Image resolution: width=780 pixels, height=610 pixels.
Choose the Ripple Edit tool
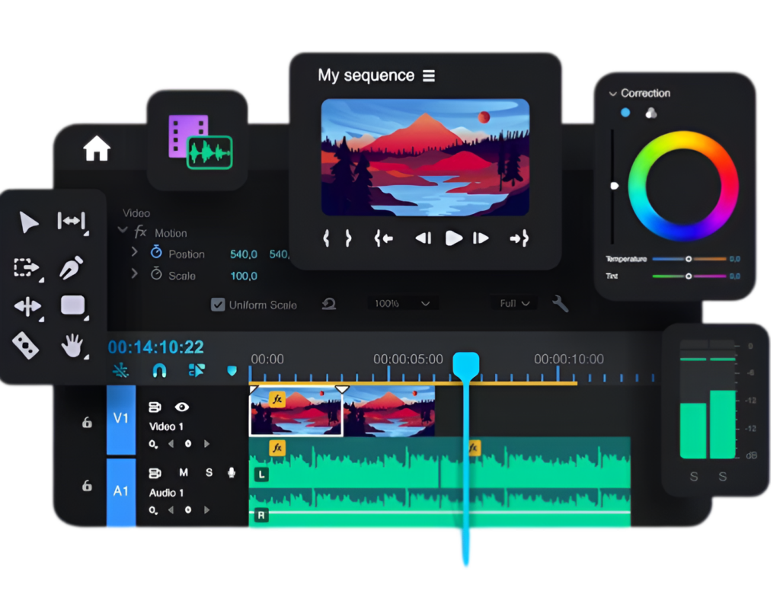[x=72, y=221]
